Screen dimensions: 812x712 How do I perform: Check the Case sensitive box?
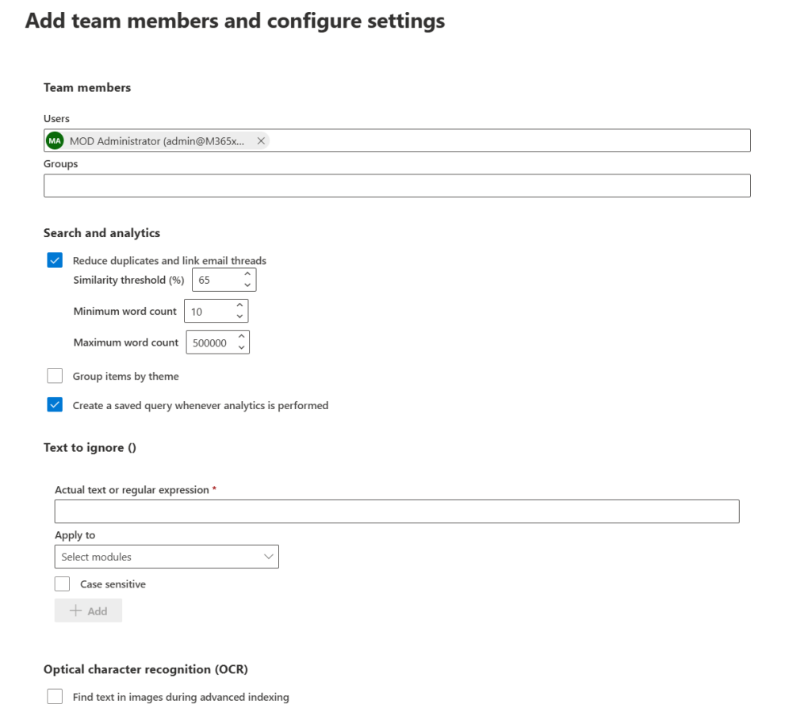(x=63, y=584)
